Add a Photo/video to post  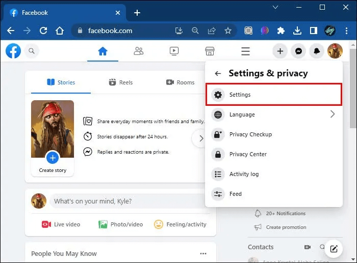pyautogui.click(x=120, y=224)
